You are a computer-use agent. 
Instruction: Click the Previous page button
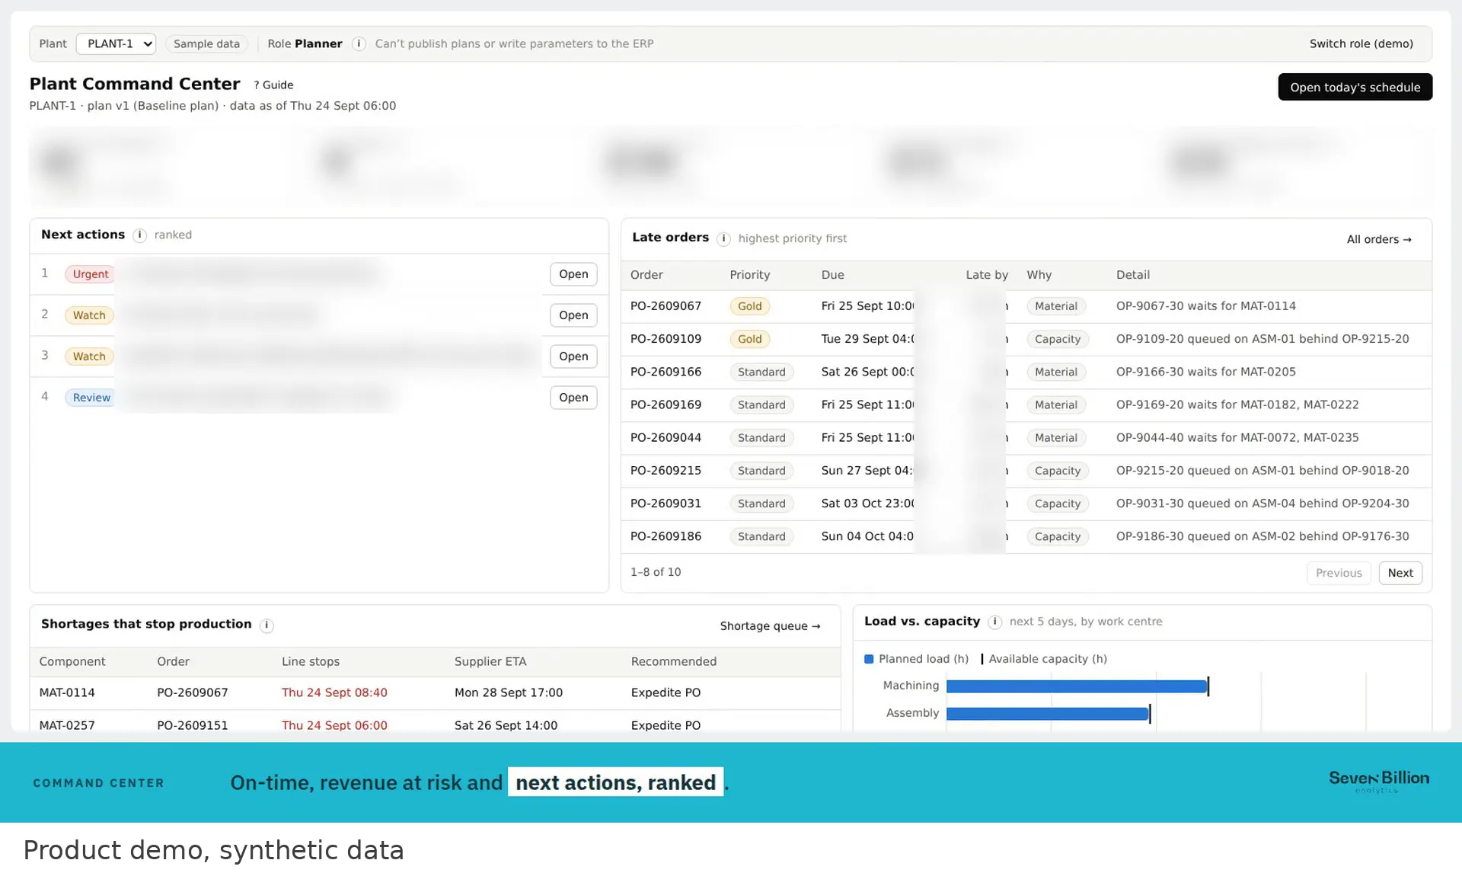(1338, 573)
